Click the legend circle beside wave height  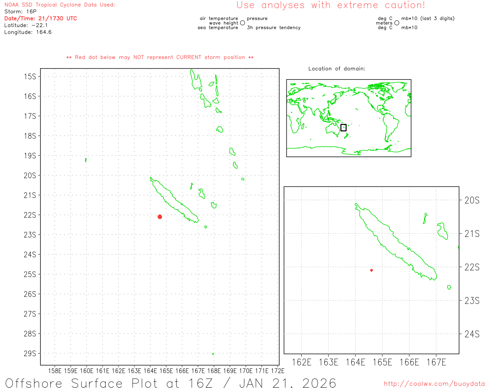[x=242, y=23]
